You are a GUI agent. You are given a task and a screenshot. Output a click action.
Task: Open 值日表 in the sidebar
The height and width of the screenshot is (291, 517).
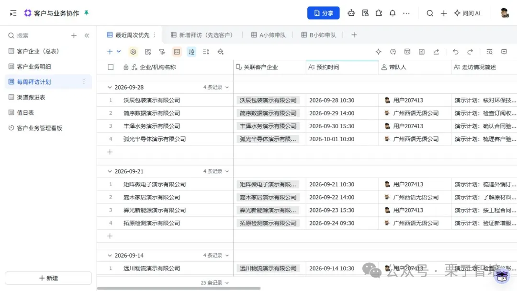pyautogui.click(x=48, y=112)
